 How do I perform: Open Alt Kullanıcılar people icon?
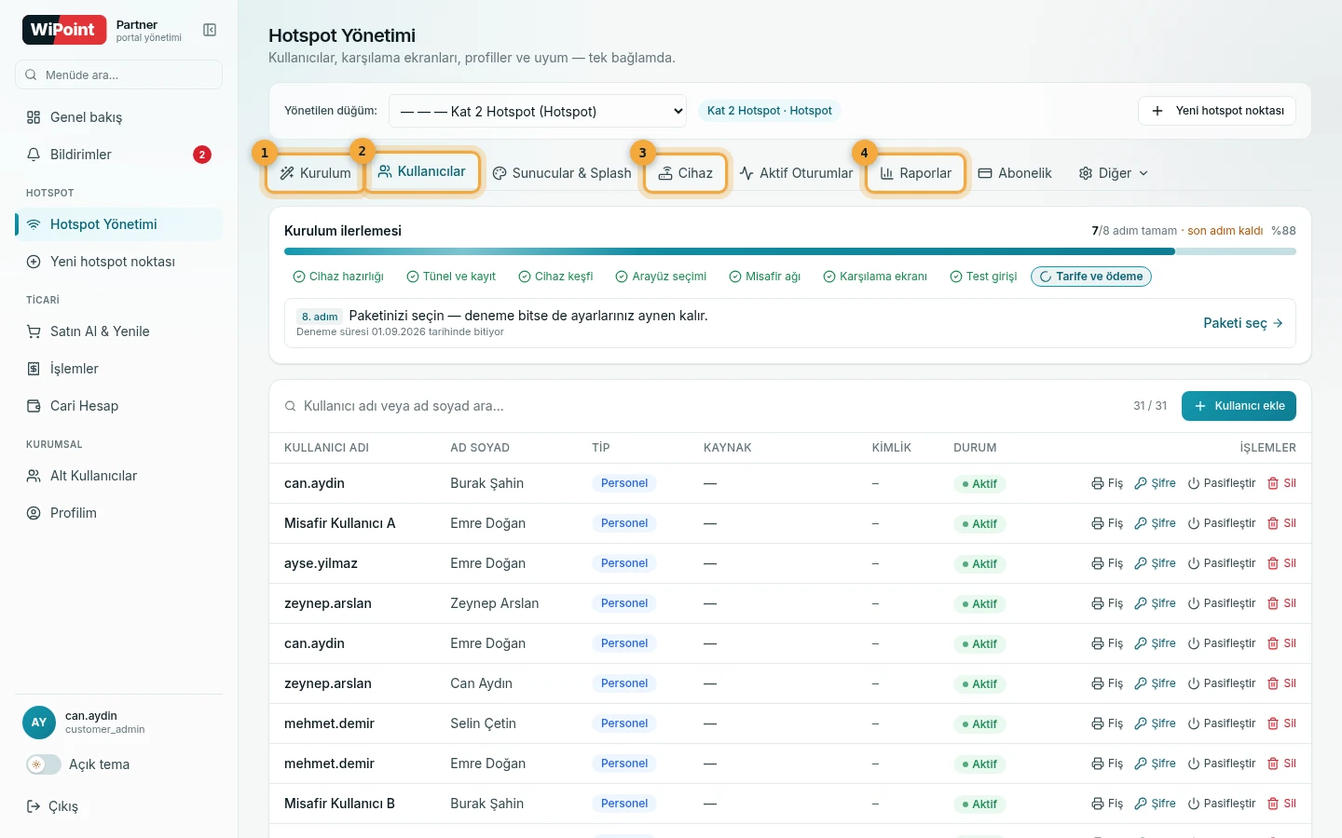coord(34,476)
